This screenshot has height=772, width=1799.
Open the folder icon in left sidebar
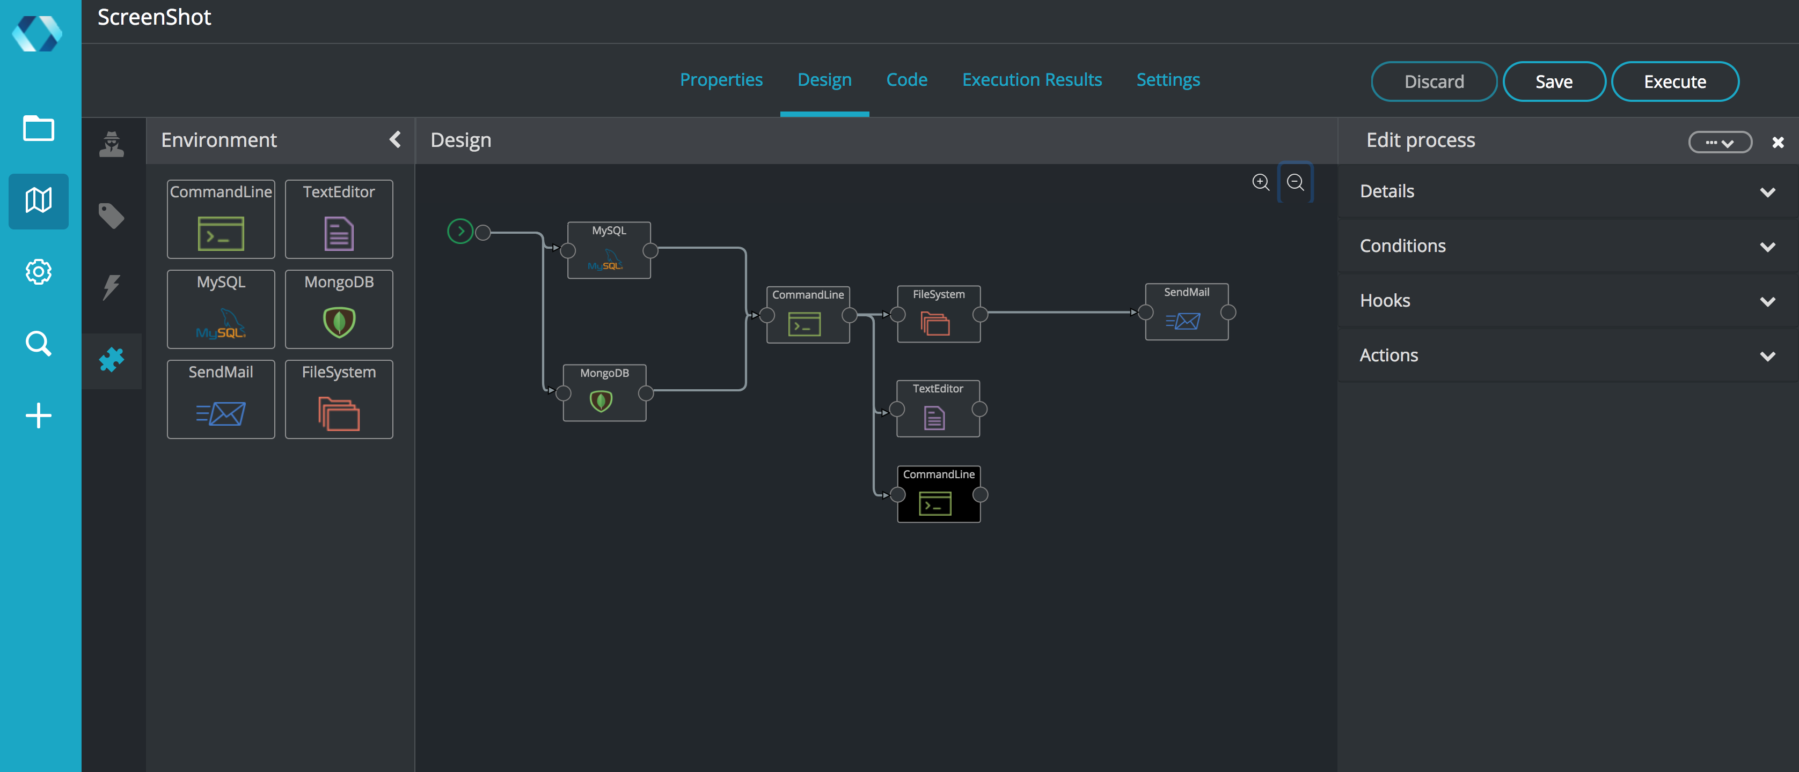pyautogui.click(x=39, y=128)
